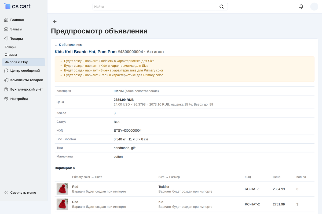Click the 2384.99 RUB bold price
Screen dimensions: 322x214
coord(124,100)
